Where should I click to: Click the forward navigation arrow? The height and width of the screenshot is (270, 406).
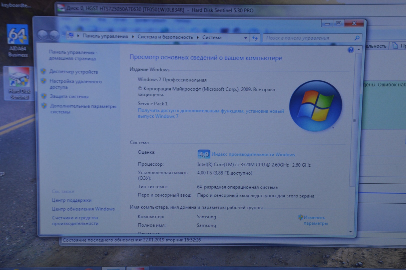pyautogui.click(x=54, y=35)
